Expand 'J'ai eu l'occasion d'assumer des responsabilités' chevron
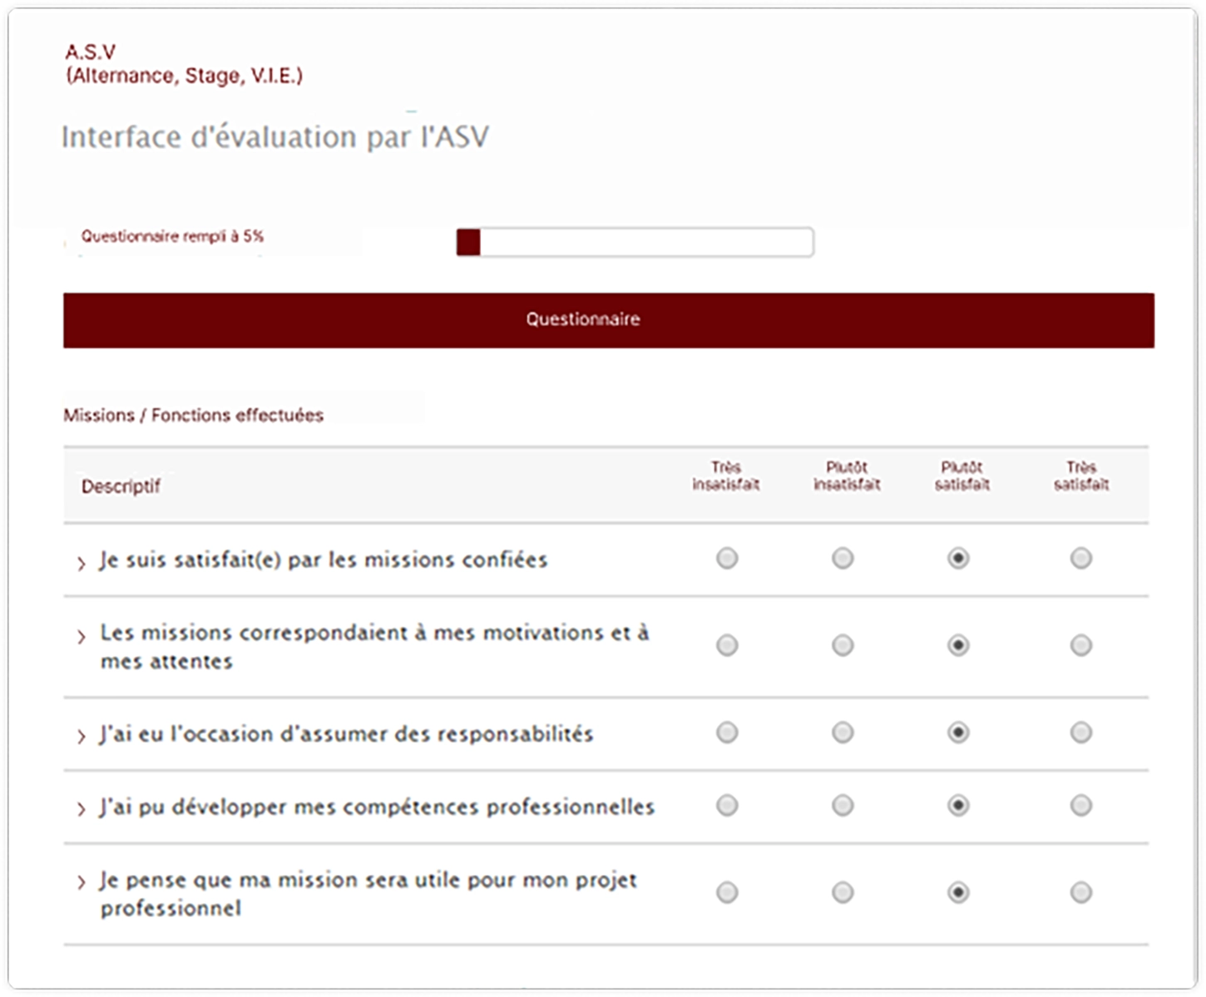This screenshot has width=1206, height=997. point(82,737)
